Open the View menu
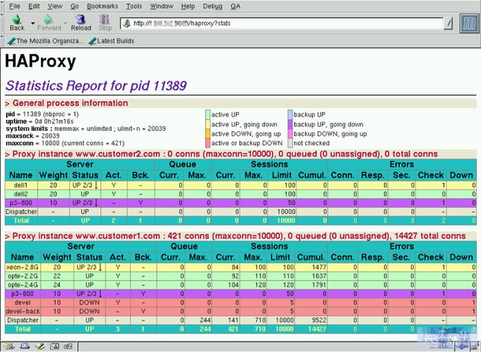 click(x=55, y=6)
